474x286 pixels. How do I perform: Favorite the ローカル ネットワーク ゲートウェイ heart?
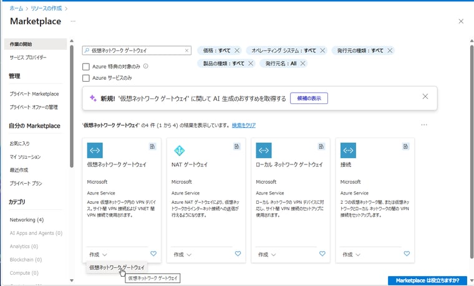(322, 254)
